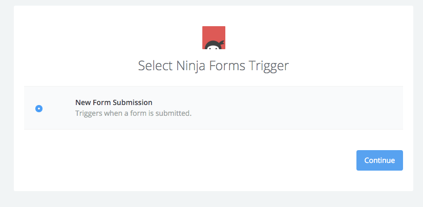Click the word "Triggers" in the description
The image size is (423, 207).
coord(89,113)
